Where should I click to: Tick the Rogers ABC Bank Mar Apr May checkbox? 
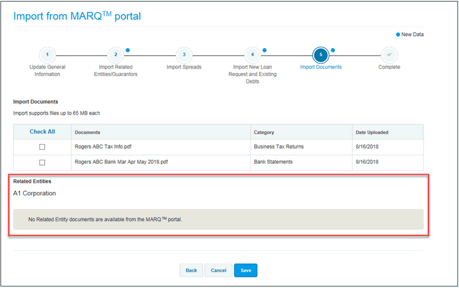click(42, 162)
